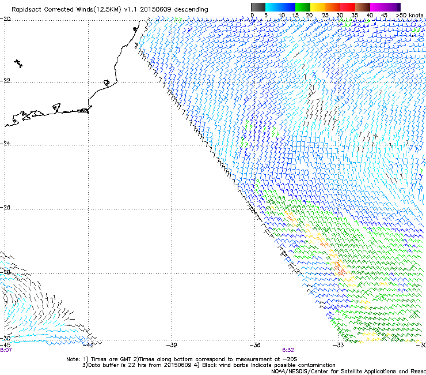Click the yellow 20-25 knots legend color

coord(318,7)
